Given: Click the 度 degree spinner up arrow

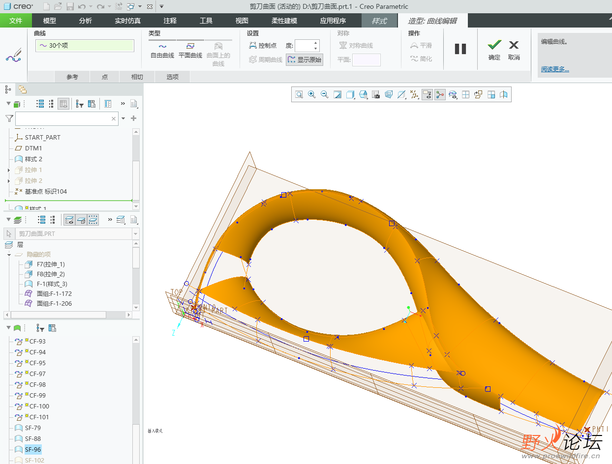Looking at the screenshot, I should pos(316,43).
